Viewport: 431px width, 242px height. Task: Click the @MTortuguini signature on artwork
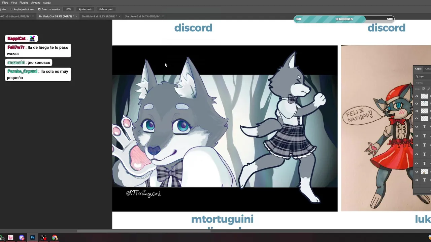[x=143, y=194]
